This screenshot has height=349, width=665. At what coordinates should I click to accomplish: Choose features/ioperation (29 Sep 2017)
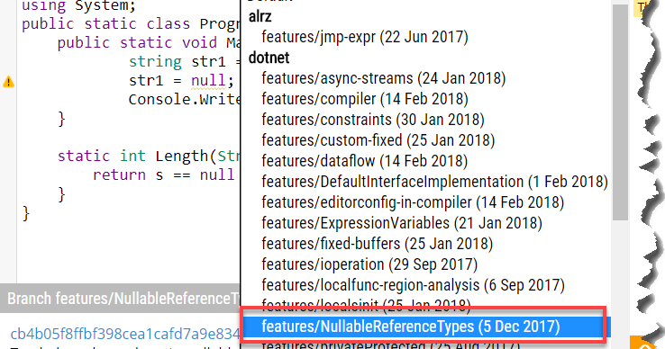coord(369,264)
